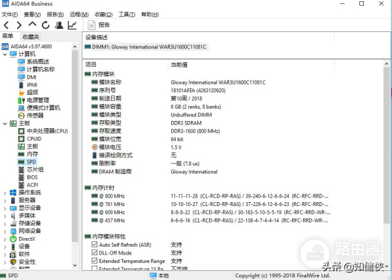The image size is (392, 280).
Task: Select the 安全性 shield icon
Action: (x=13, y=262)
